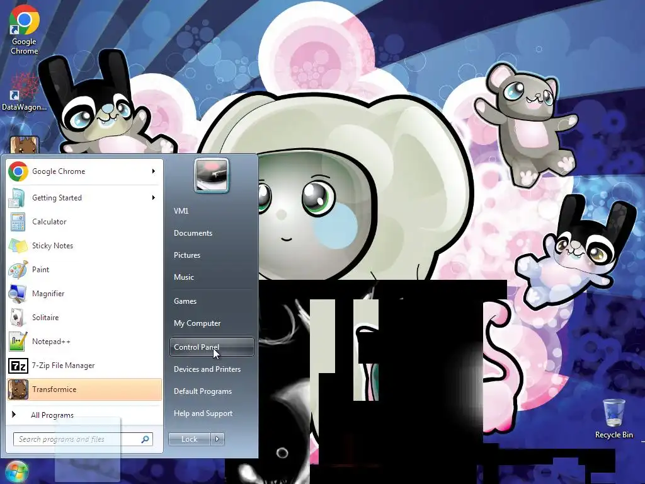The height and width of the screenshot is (484, 645).
Task: Click Google Chrome icon in Start menu
Action: coord(18,171)
